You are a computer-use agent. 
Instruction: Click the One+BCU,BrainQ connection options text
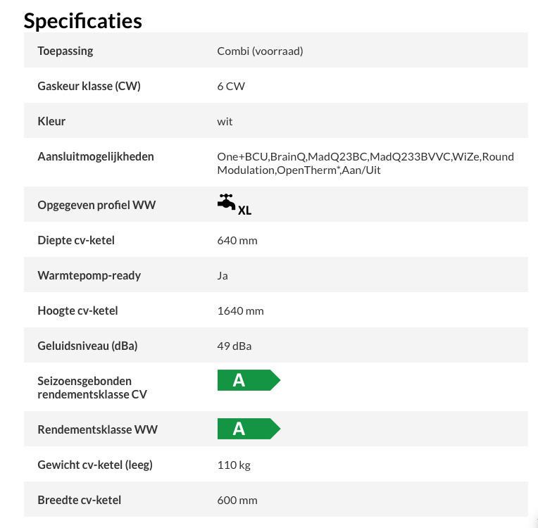click(x=365, y=163)
